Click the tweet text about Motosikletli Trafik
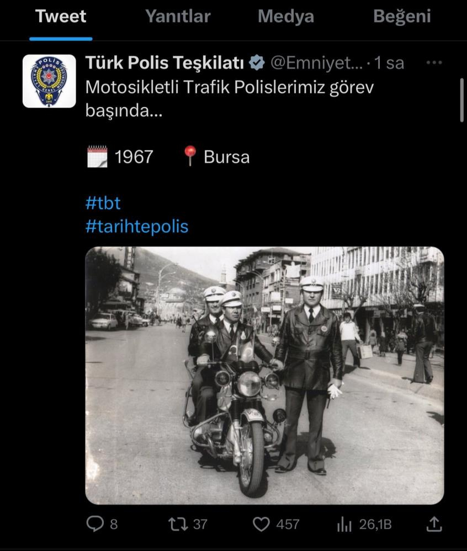The image size is (467, 551). point(229,99)
